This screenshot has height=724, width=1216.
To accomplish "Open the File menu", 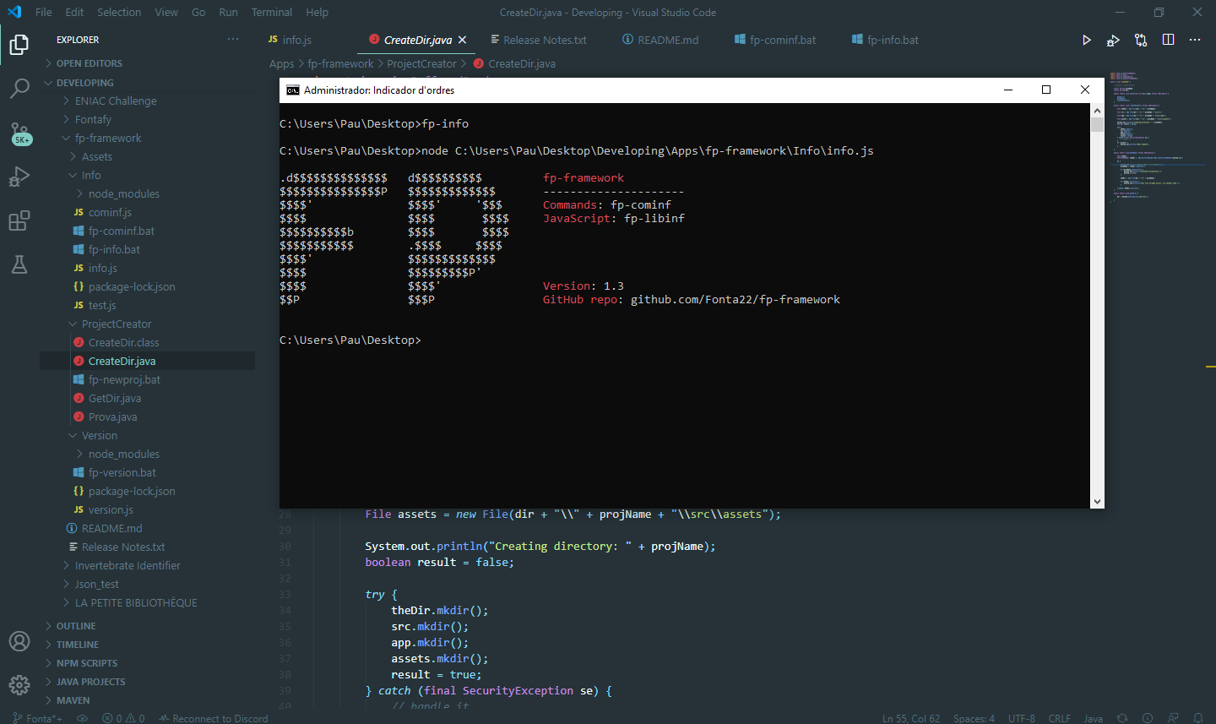I will tap(44, 12).
